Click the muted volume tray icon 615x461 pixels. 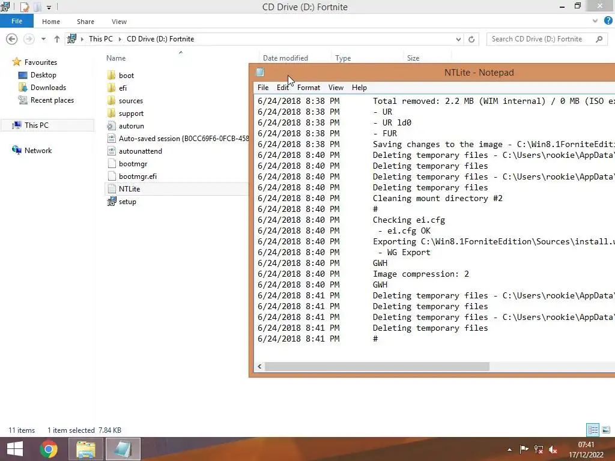[553, 450]
